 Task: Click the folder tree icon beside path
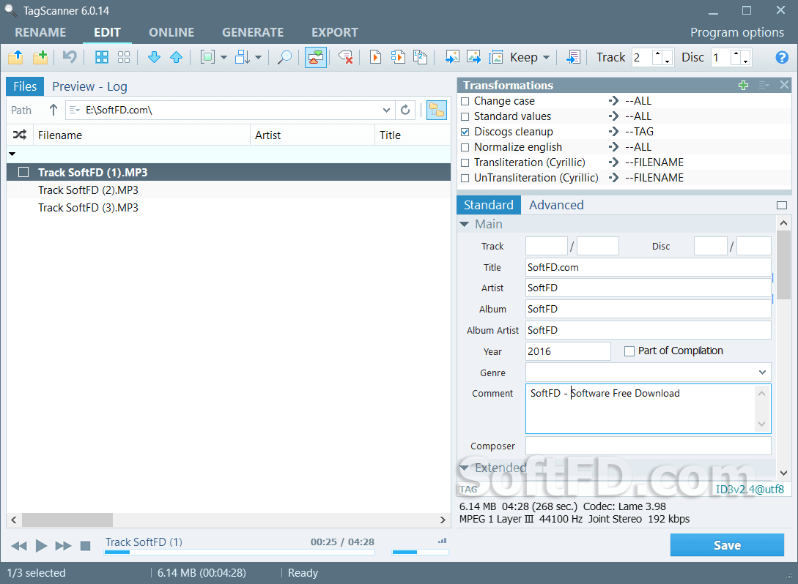(437, 110)
